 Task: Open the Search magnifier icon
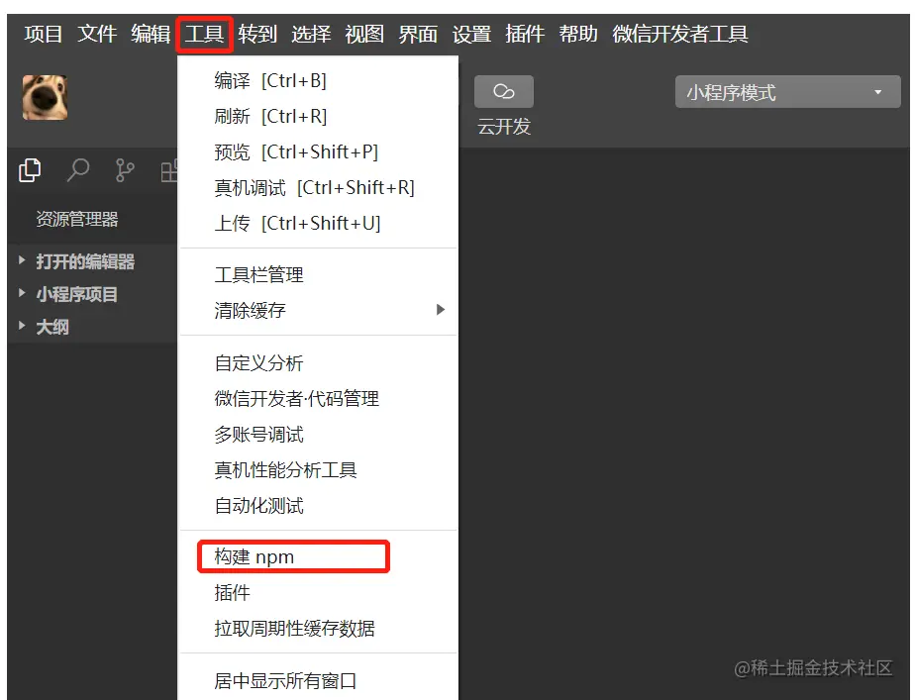(x=77, y=170)
